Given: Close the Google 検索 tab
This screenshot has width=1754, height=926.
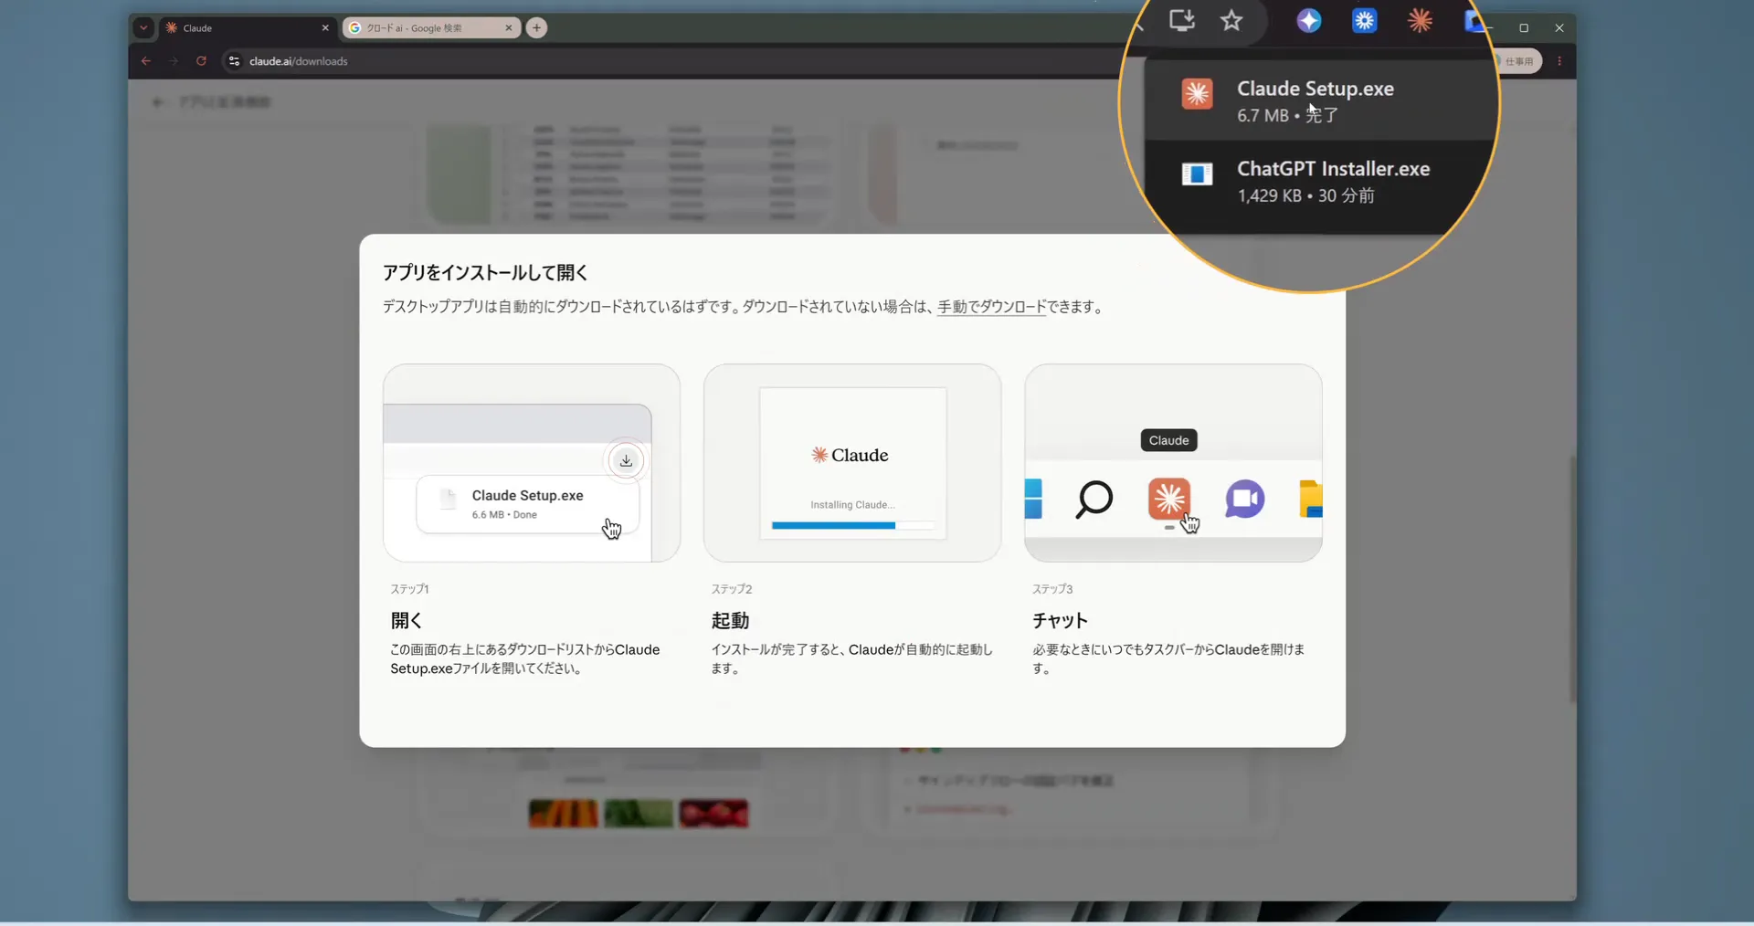Looking at the screenshot, I should [509, 27].
